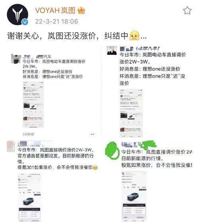
Task: Tap the star favorite icon
Action: (187, 10)
